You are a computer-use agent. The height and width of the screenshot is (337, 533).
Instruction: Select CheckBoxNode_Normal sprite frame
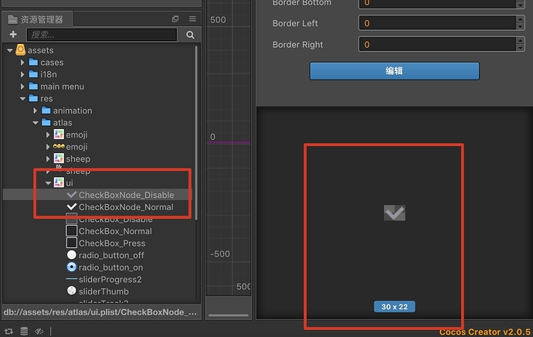click(x=126, y=206)
